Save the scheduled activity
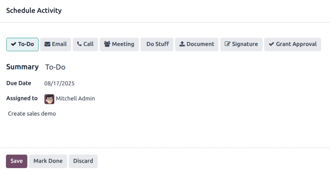This screenshot has width=330, height=172. pos(16,161)
